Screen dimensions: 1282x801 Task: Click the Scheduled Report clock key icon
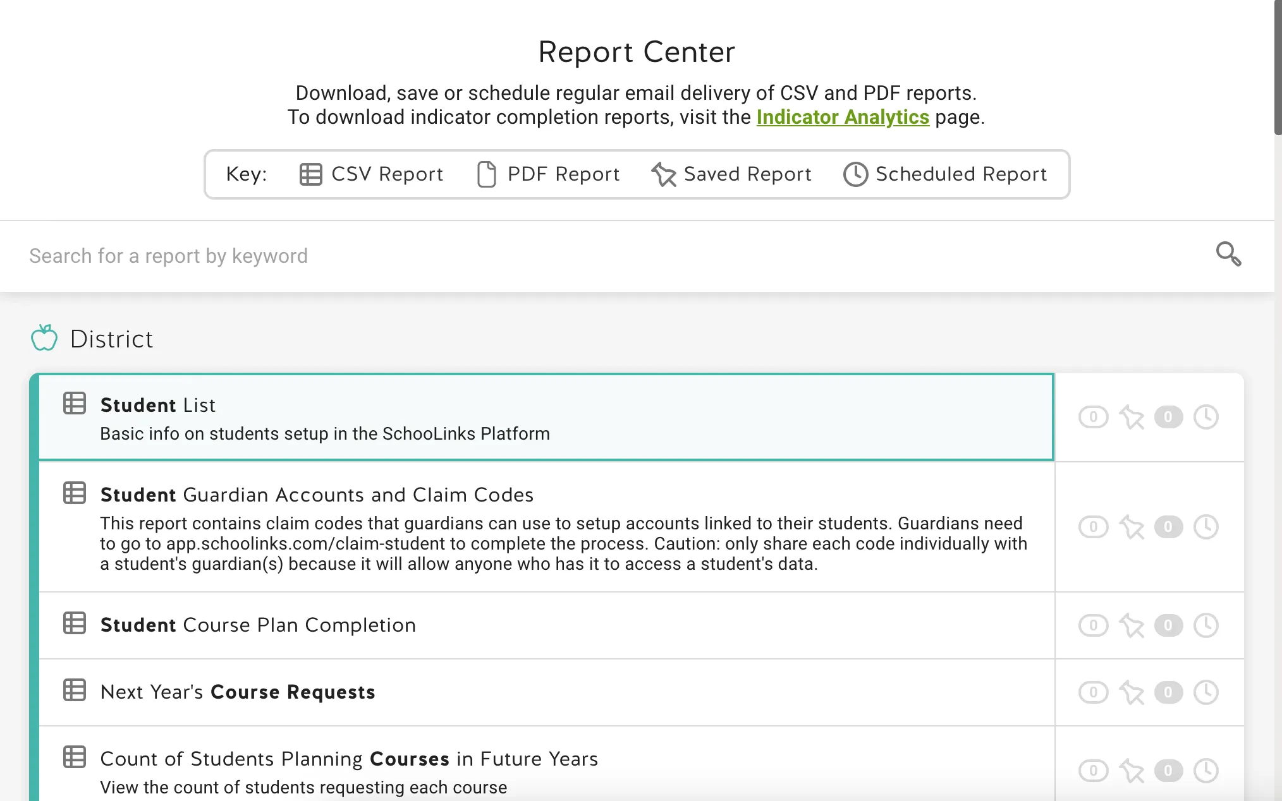[x=855, y=174]
